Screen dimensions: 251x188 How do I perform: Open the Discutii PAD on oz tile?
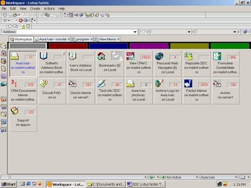click(52, 91)
